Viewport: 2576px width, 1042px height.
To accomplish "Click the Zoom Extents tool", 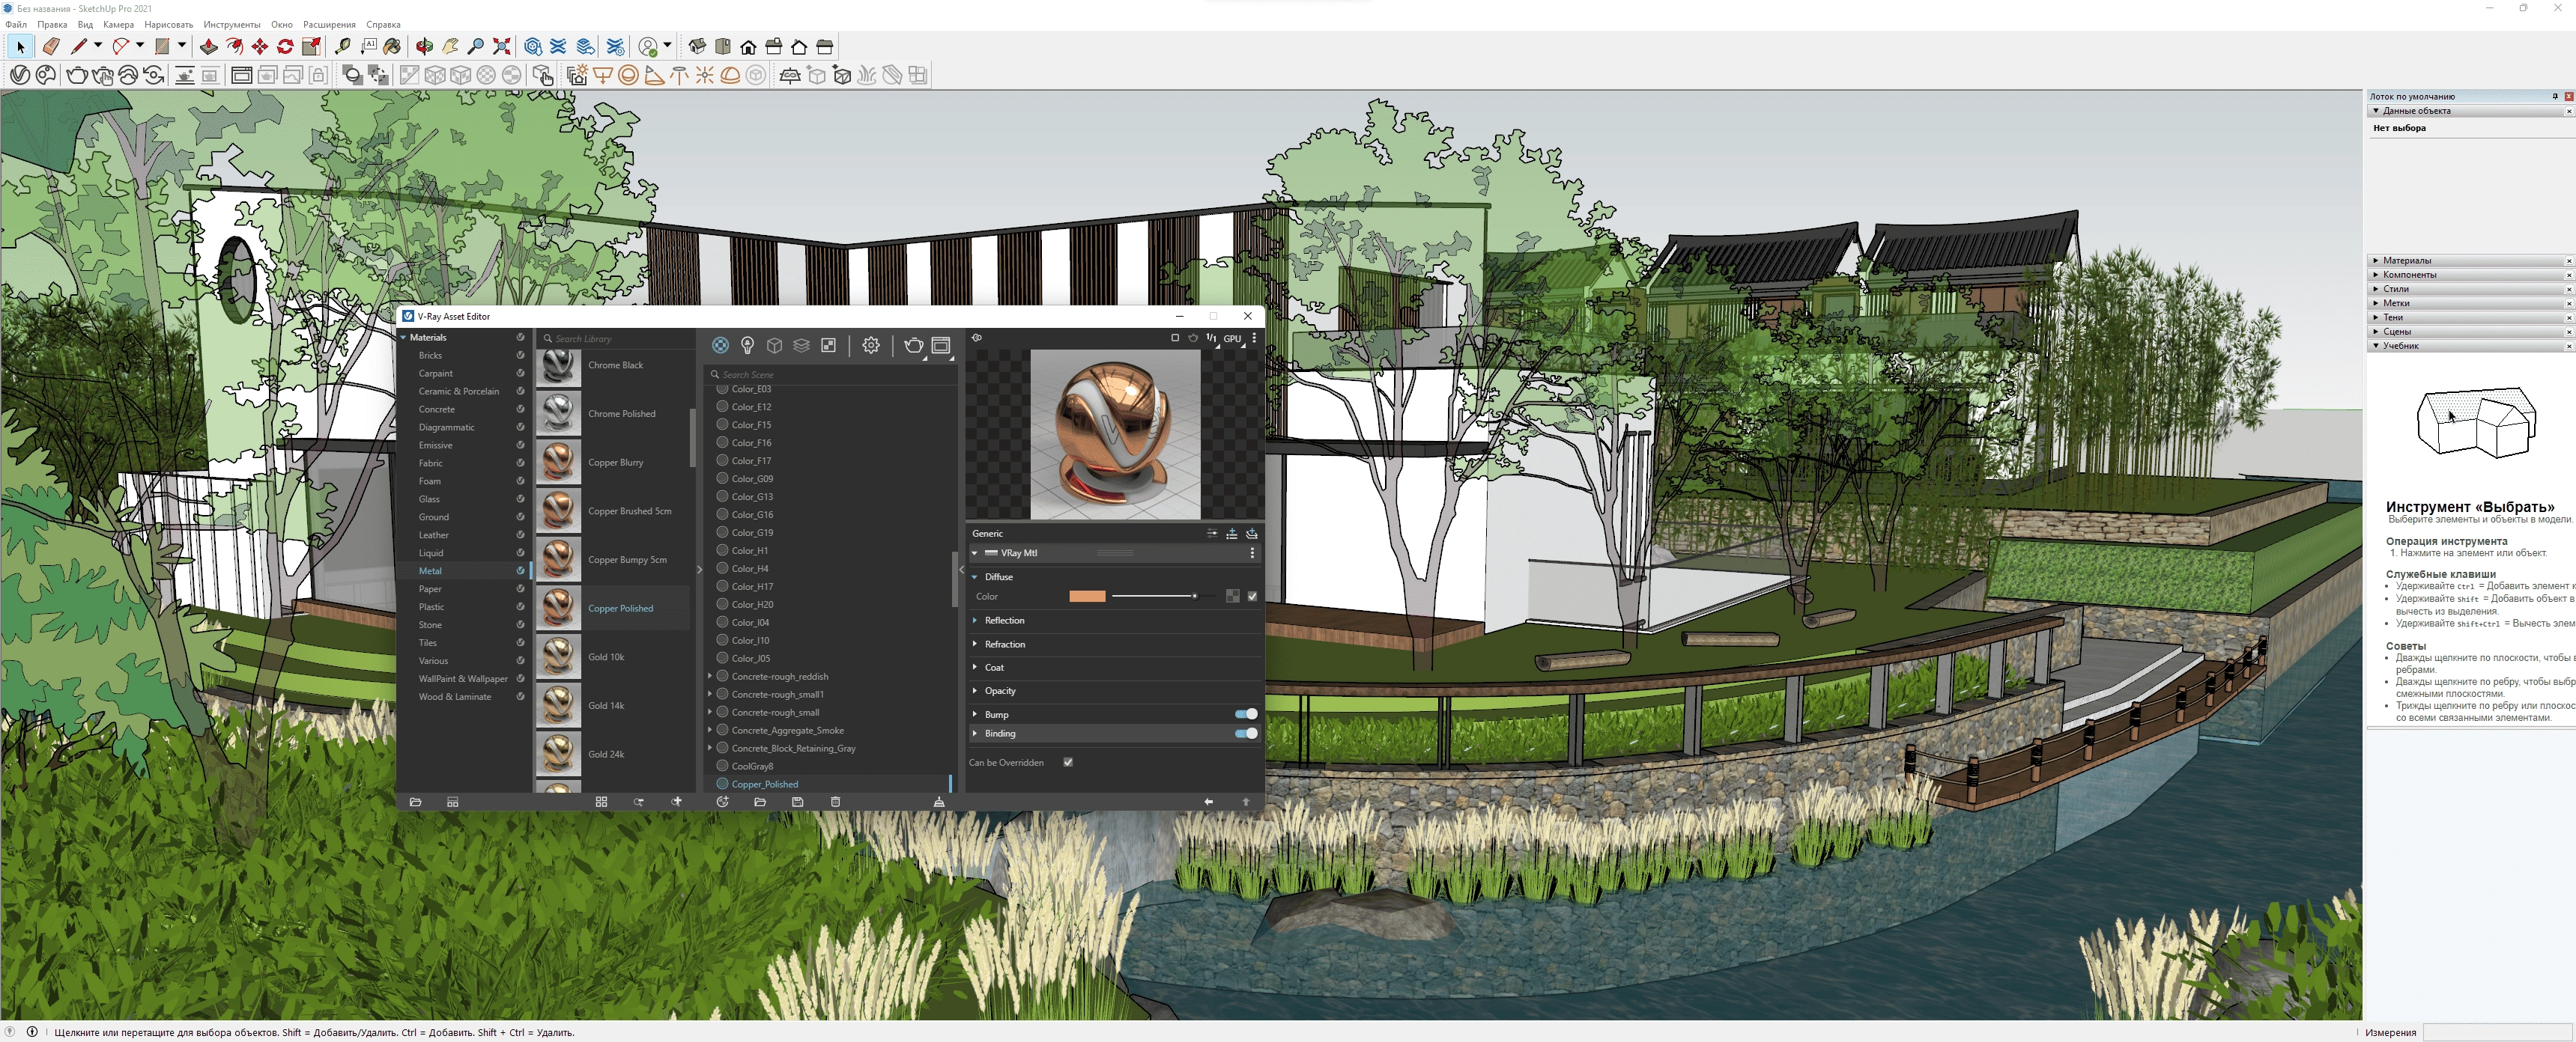I will coord(502,46).
